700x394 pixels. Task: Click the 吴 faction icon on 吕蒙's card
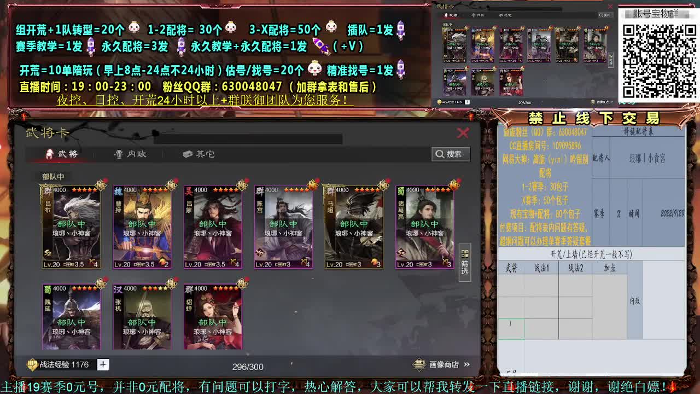pyautogui.click(x=189, y=191)
